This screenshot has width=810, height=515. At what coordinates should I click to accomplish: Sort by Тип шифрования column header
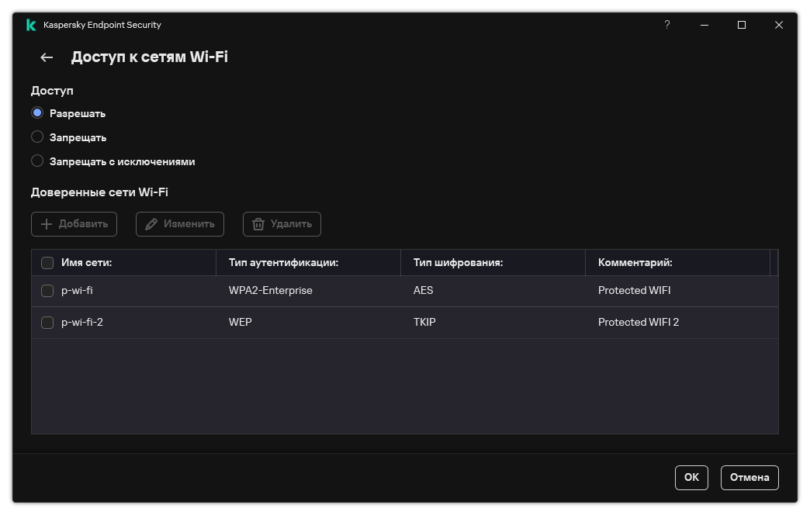point(458,263)
